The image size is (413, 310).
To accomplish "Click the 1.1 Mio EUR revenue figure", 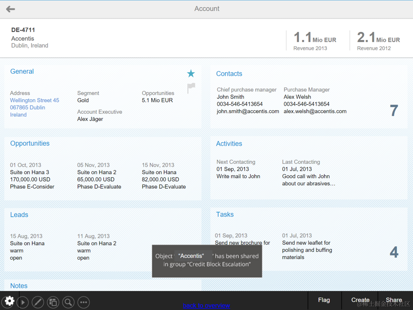I will (315, 38).
